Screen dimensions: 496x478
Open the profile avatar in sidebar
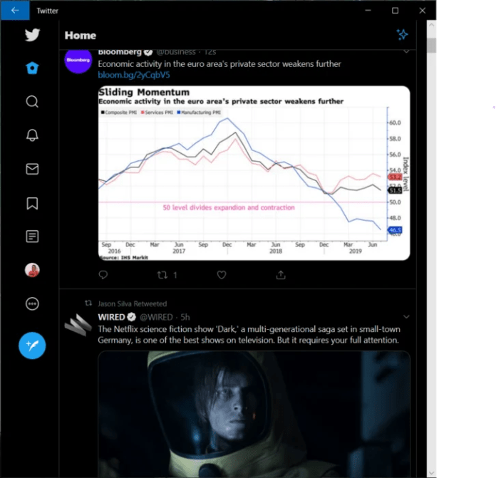tap(32, 270)
